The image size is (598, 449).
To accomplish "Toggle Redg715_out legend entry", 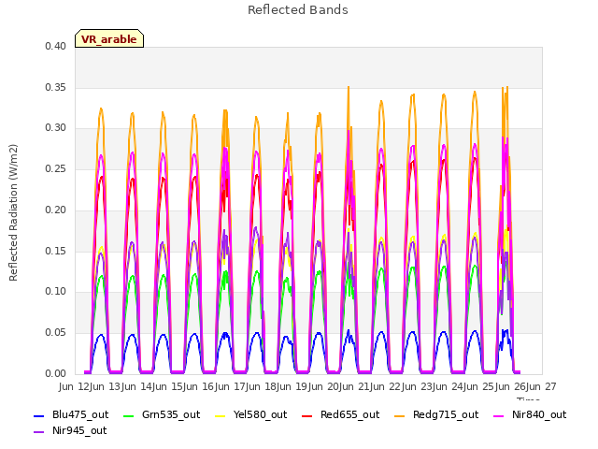I will click(x=436, y=414).
